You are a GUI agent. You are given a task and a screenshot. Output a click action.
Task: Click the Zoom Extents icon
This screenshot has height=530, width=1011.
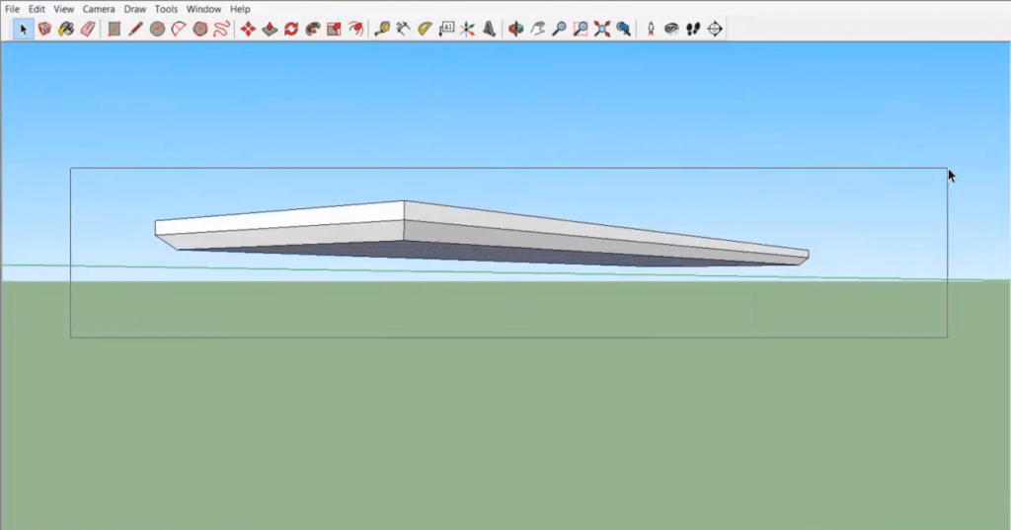coord(602,29)
